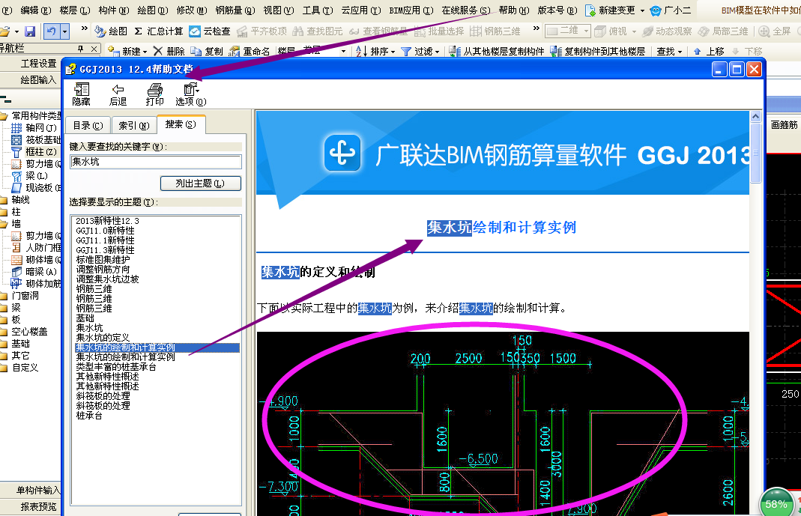Open the BIM应用 (I) menu
The image size is (801, 516).
(411, 10)
